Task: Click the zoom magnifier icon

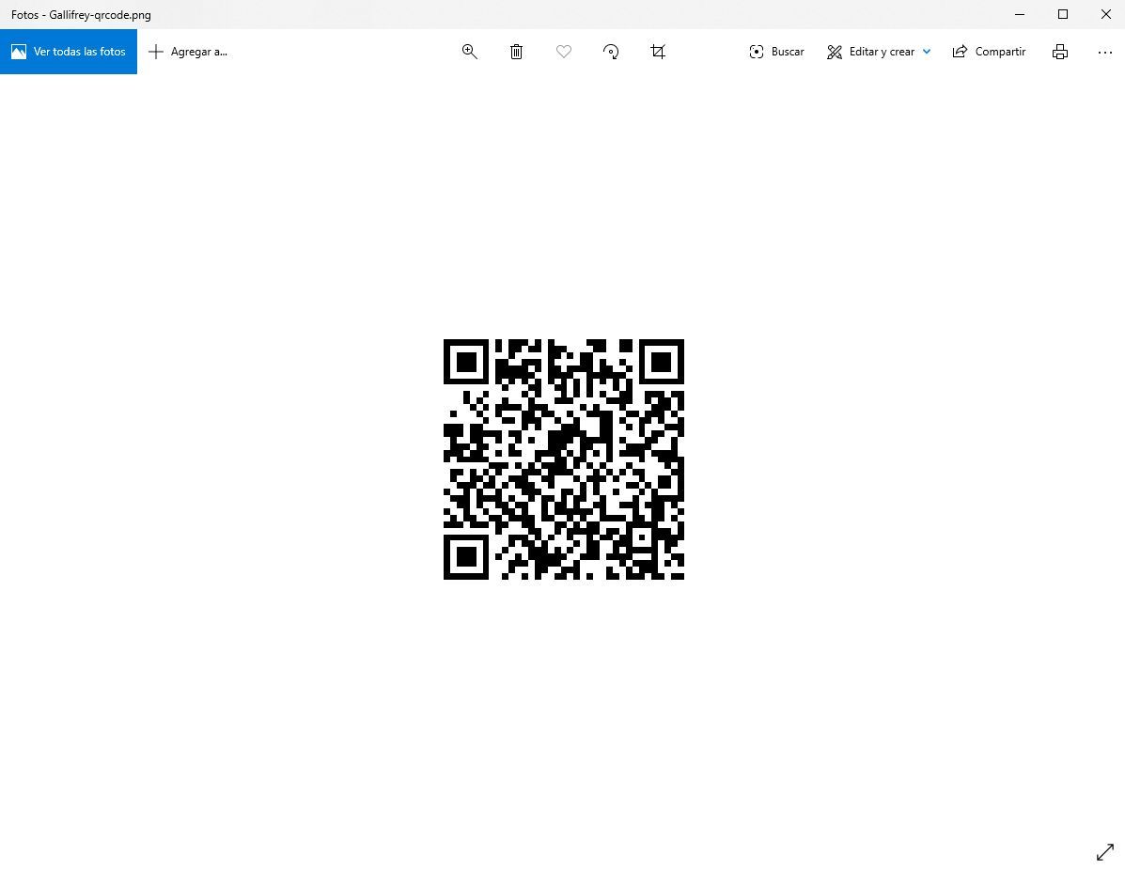Action: click(x=469, y=52)
